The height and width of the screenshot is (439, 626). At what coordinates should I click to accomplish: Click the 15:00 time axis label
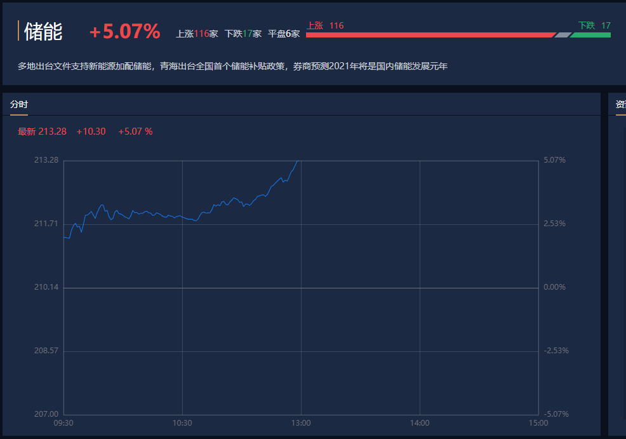click(538, 422)
